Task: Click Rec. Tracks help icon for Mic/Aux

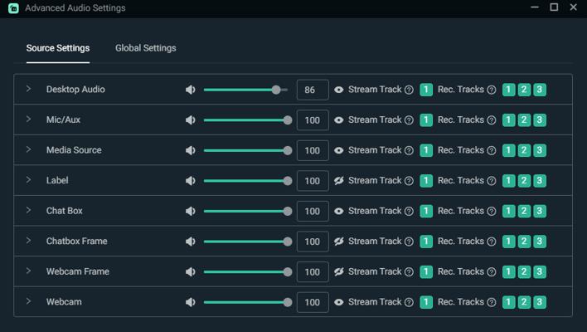Action: (491, 120)
